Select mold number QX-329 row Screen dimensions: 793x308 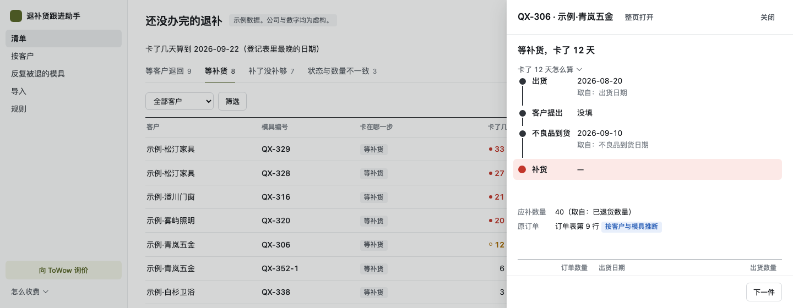point(326,149)
